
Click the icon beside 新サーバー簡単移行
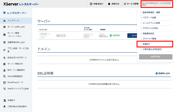4,70
